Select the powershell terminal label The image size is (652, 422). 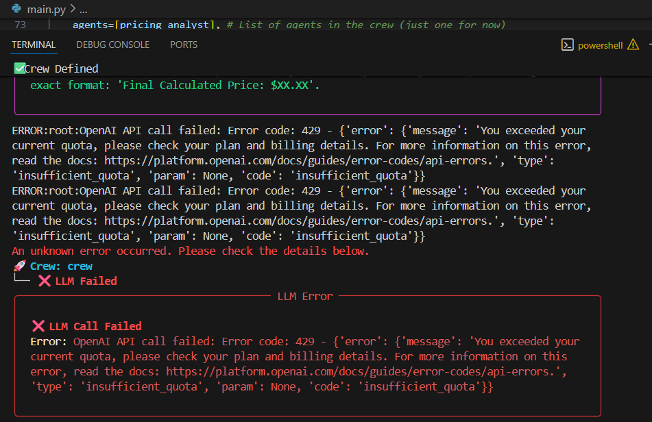(x=600, y=45)
